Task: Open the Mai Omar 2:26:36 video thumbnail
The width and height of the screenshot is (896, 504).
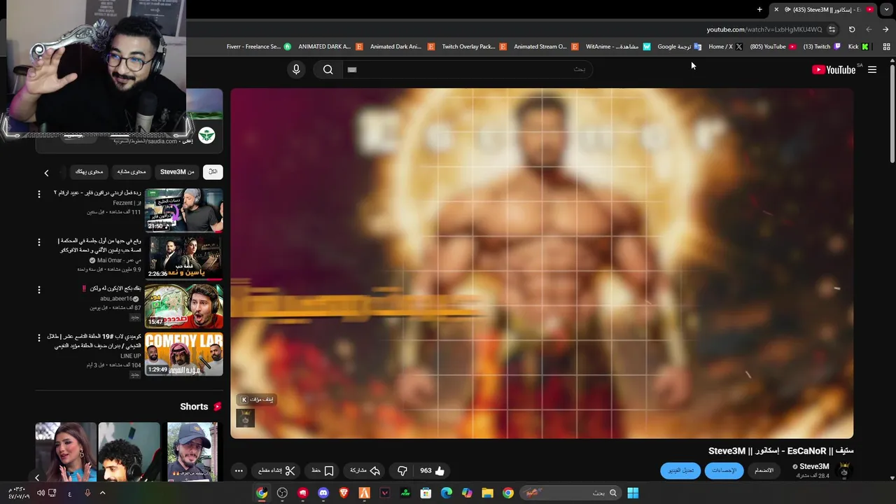Action: [x=184, y=258]
